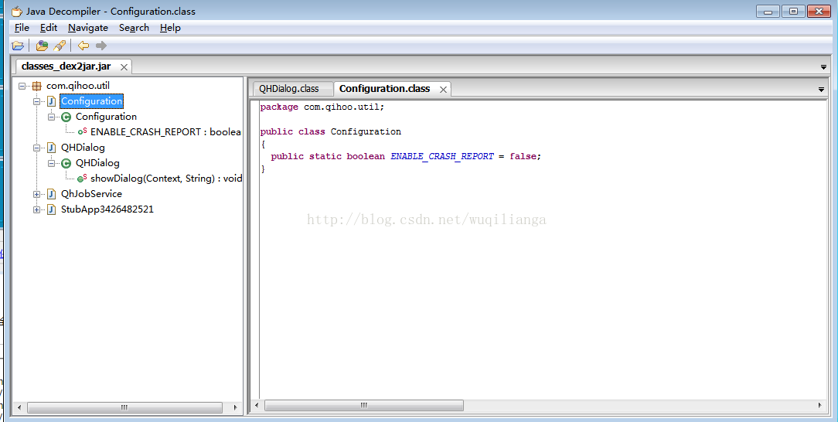Click the Search pencil toolbar icon
The height and width of the screenshot is (422, 838).
click(60, 46)
